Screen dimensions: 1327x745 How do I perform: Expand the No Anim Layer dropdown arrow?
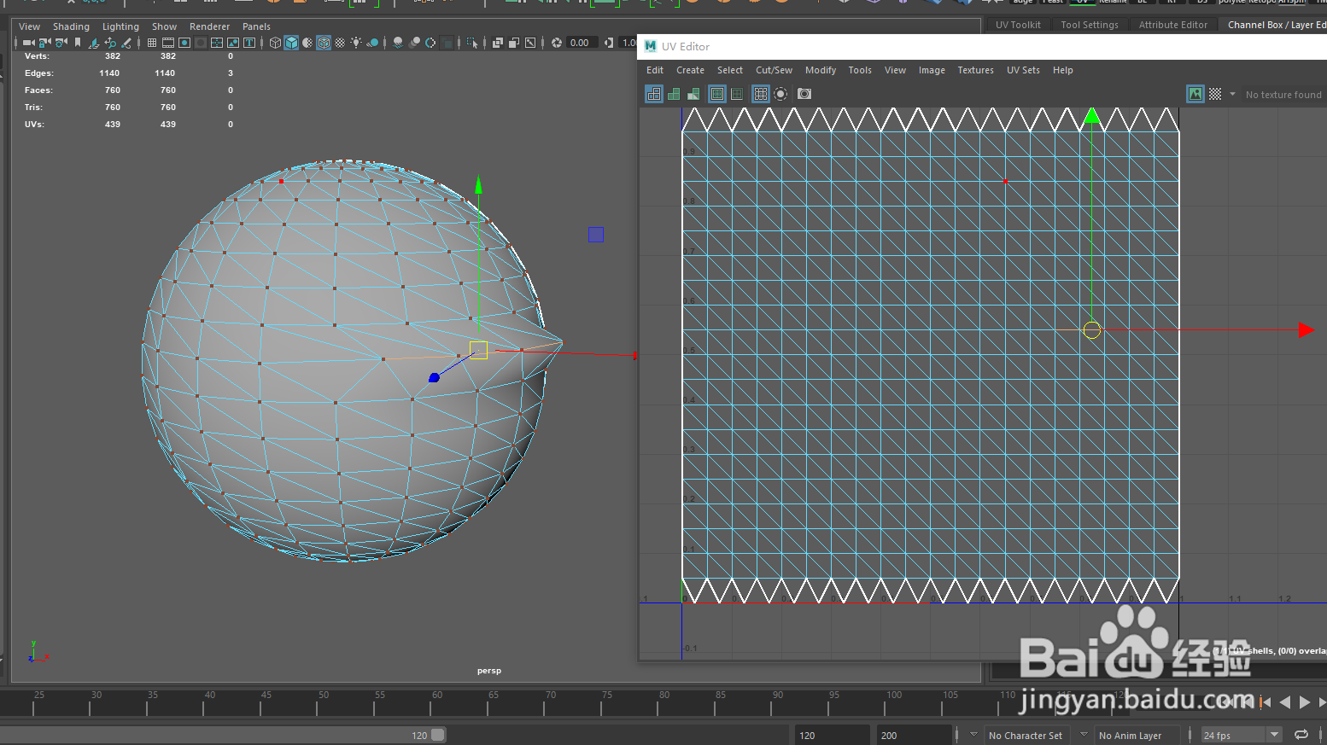pyautogui.click(x=1084, y=734)
